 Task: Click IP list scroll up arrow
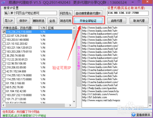point(74,28)
